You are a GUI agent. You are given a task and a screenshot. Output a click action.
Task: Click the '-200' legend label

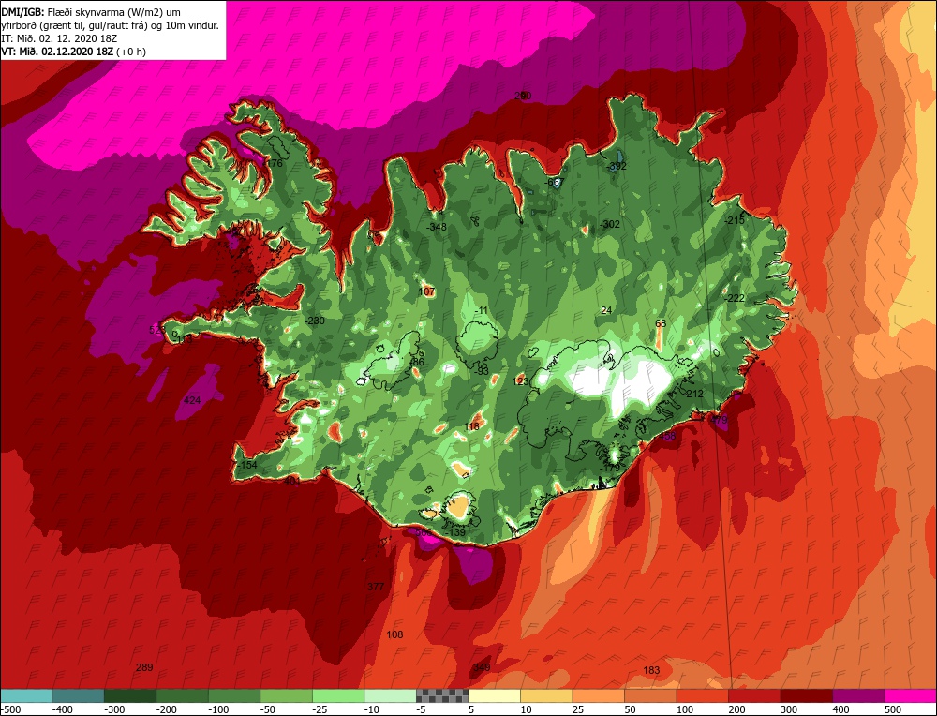[x=166, y=709]
